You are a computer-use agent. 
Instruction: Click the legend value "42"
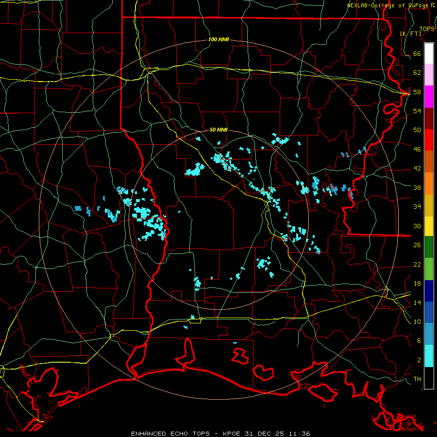pos(417,168)
